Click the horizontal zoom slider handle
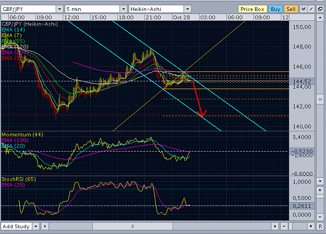326x234 pixels. (291, 226)
